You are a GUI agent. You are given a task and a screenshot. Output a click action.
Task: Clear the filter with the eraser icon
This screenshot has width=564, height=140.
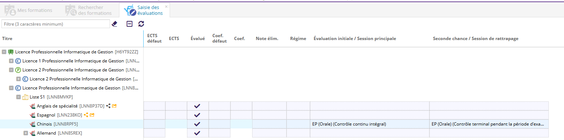115,24
